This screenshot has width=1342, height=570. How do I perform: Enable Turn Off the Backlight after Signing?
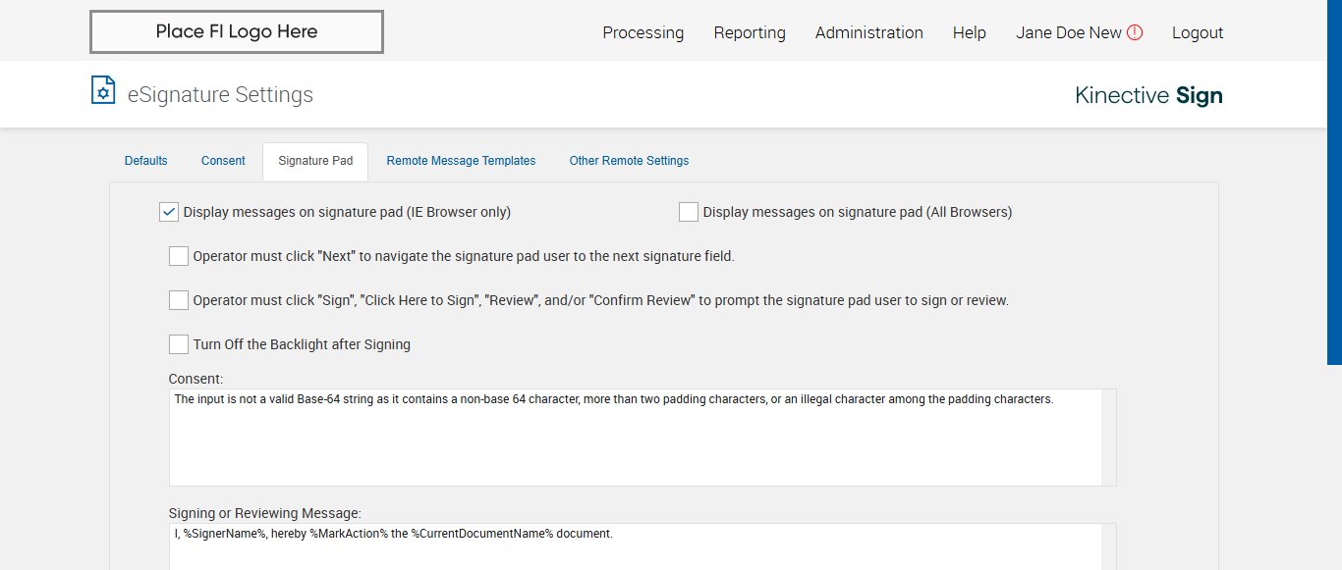[x=179, y=344]
